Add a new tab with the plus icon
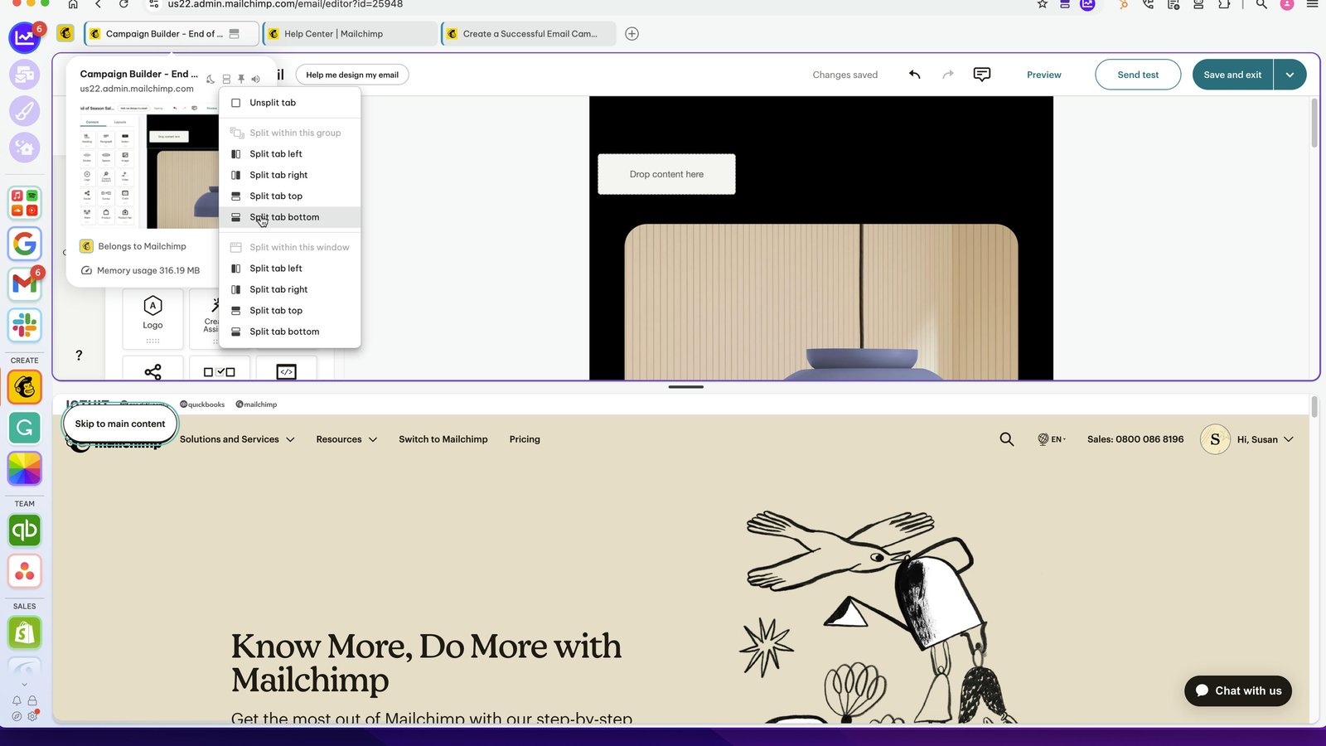Viewport: 1326px width, 746px height. 632,34
